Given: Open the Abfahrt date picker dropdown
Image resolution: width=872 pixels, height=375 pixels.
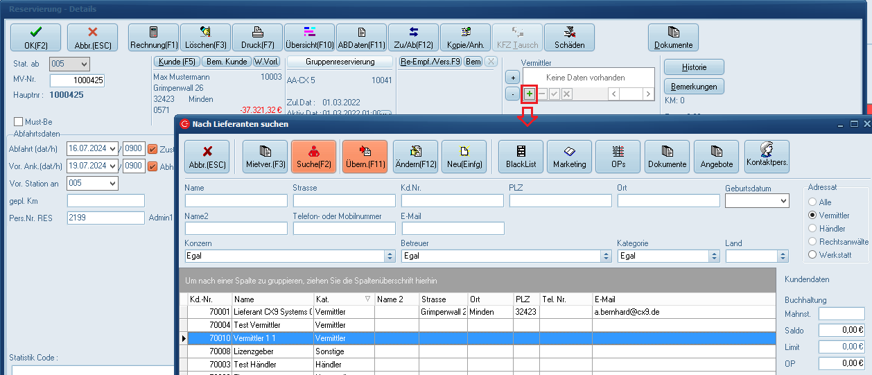Looking at the screenshot, I should click(112, 148).
